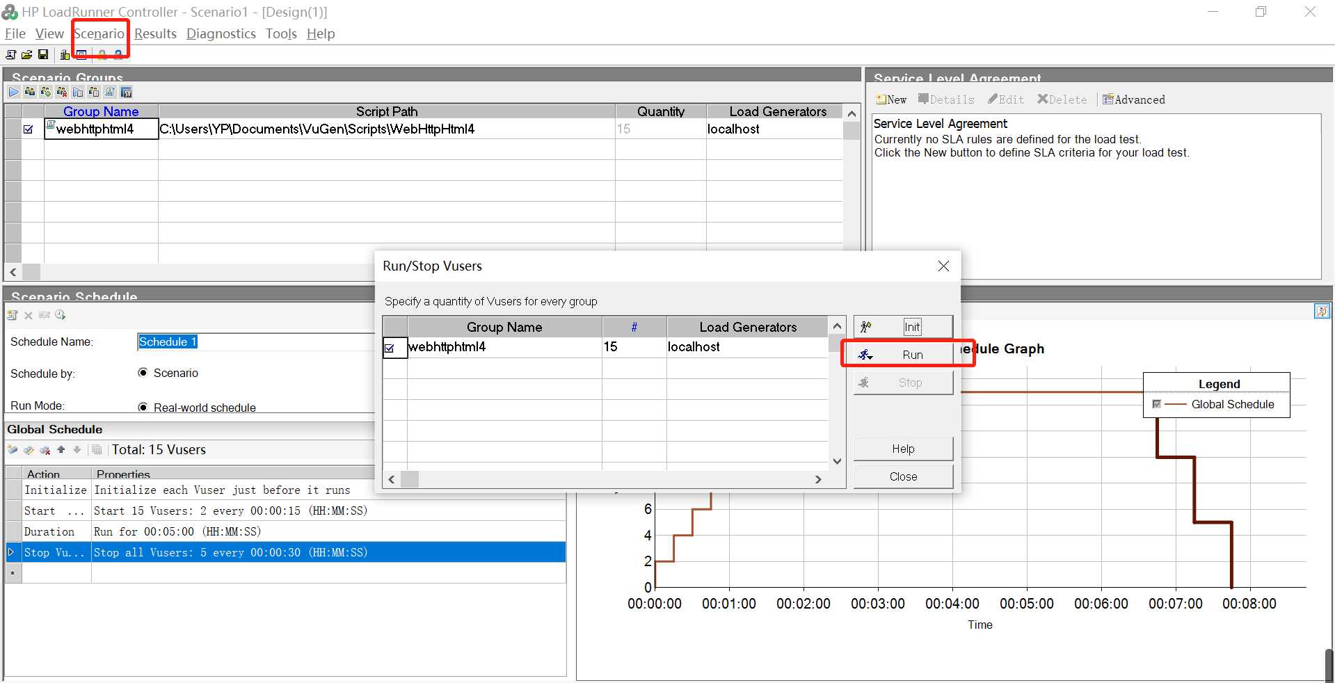Select the Real-world schedule radio button

pyautogui.click(x=143, y=408)
